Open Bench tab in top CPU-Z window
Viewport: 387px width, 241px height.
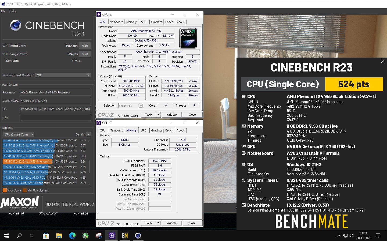click(x=169, y=22)
